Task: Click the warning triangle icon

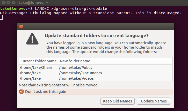Action: point(32,39)
